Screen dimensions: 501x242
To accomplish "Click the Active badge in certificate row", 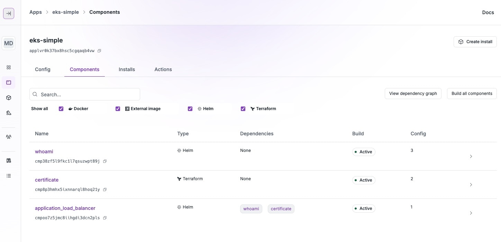I will pos(364,180).
